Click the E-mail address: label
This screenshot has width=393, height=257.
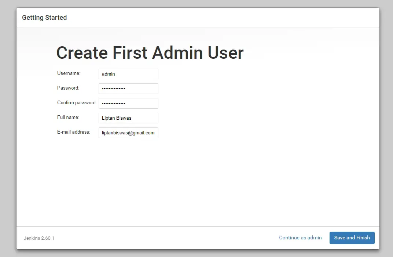[x=74, y=132]
